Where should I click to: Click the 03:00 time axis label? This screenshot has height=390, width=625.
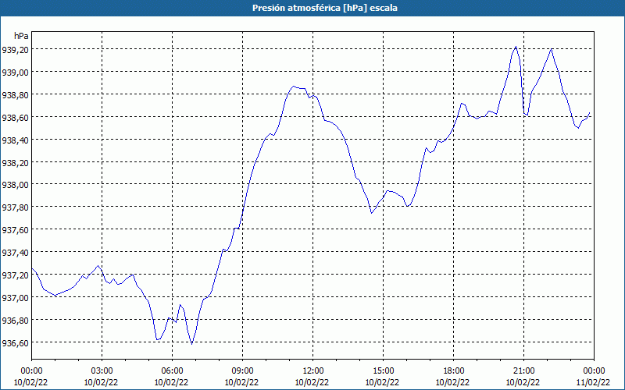102,371
